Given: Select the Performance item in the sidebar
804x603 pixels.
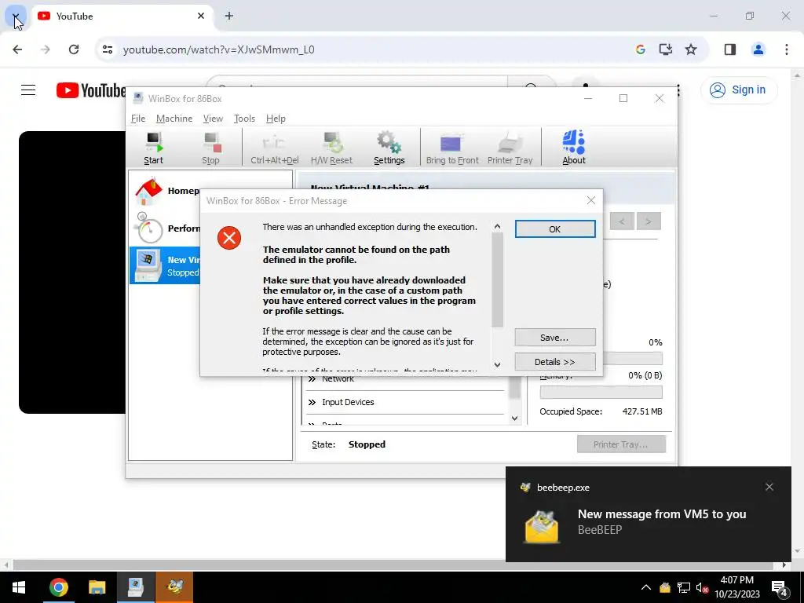Looking at the screenshot, I should 166,228.
